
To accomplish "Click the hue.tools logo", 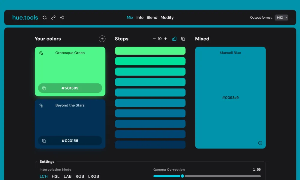I will (25, 17).
